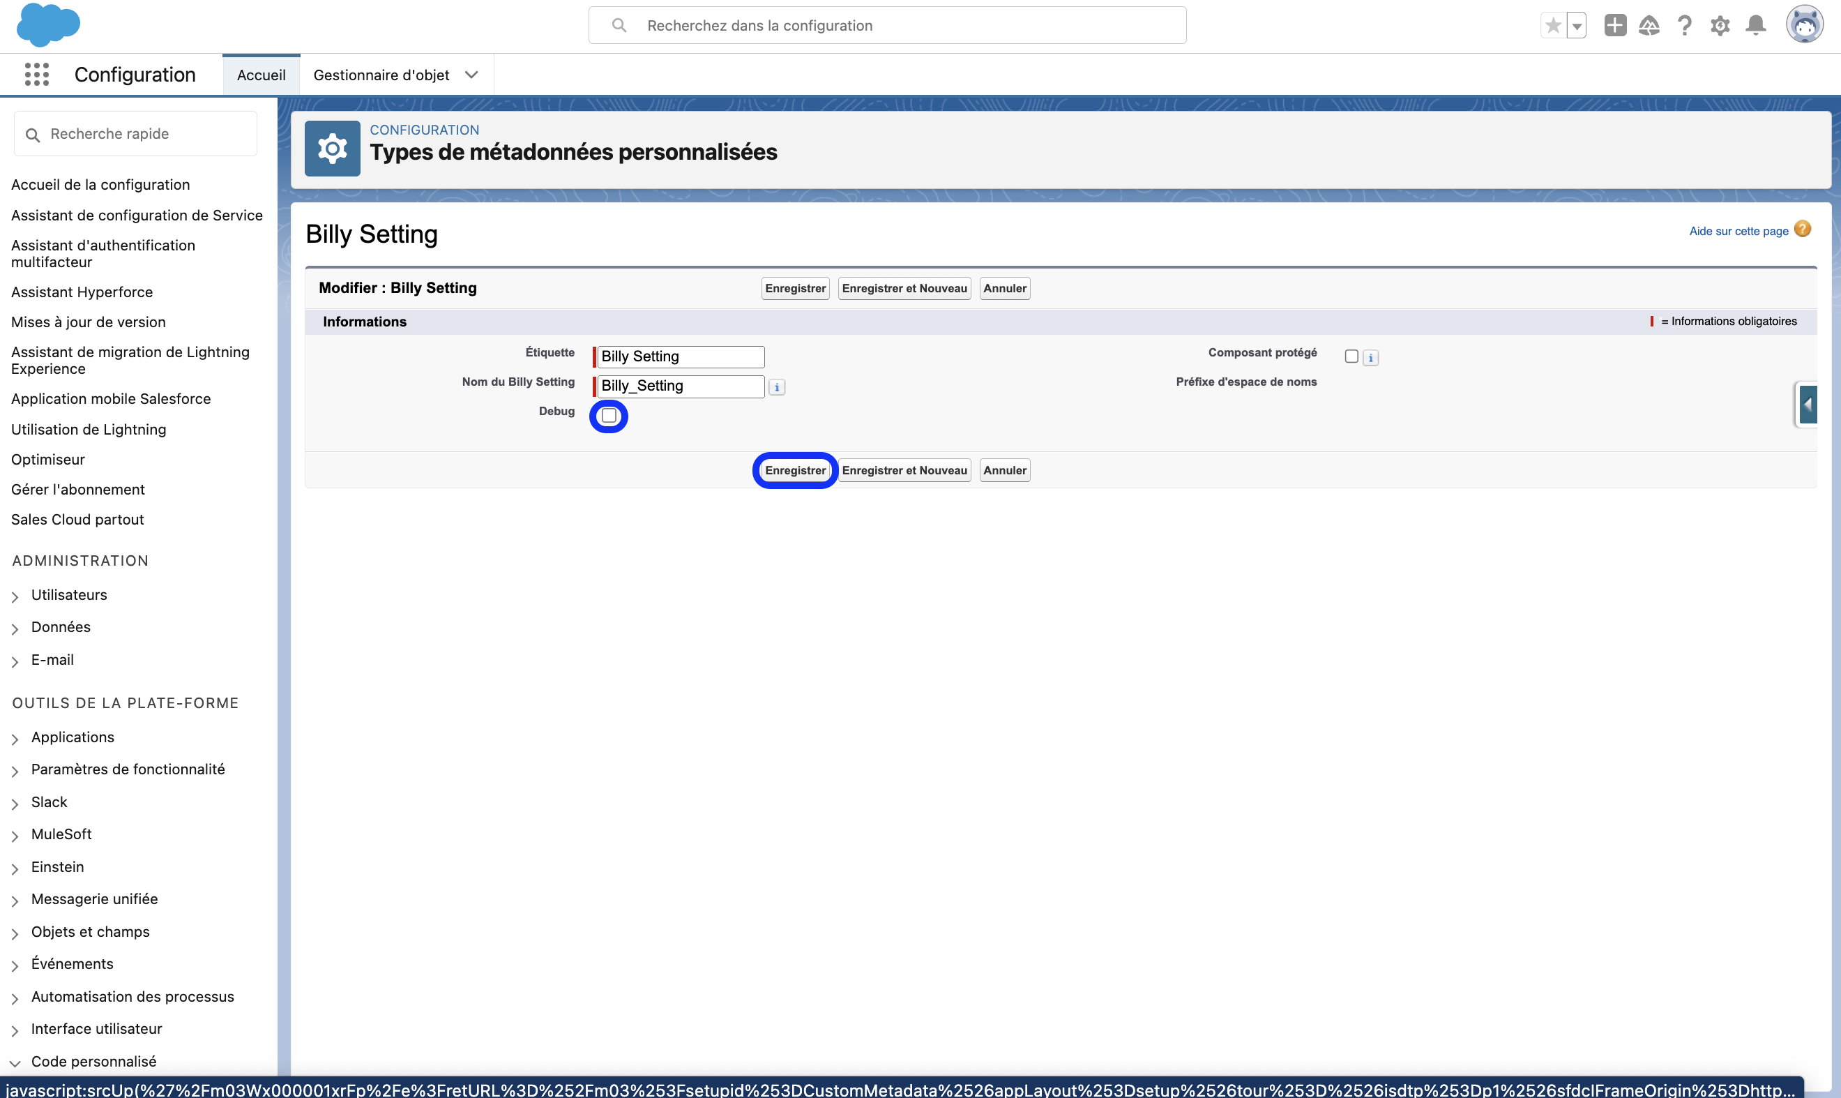Expand the Utilisateurs section
The image size is (1841, 1098).
pyautogui.click(x=15, y=596)
